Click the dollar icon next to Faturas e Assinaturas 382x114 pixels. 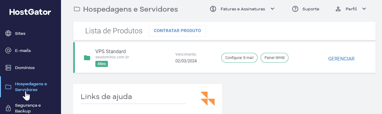click(x=213, y=9)
